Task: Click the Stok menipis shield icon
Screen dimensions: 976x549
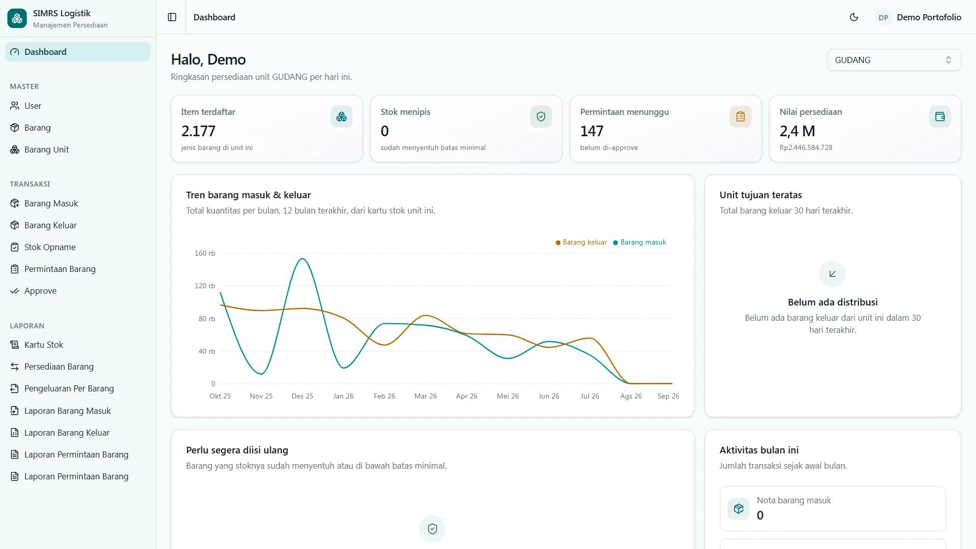Action: [541, 116]
